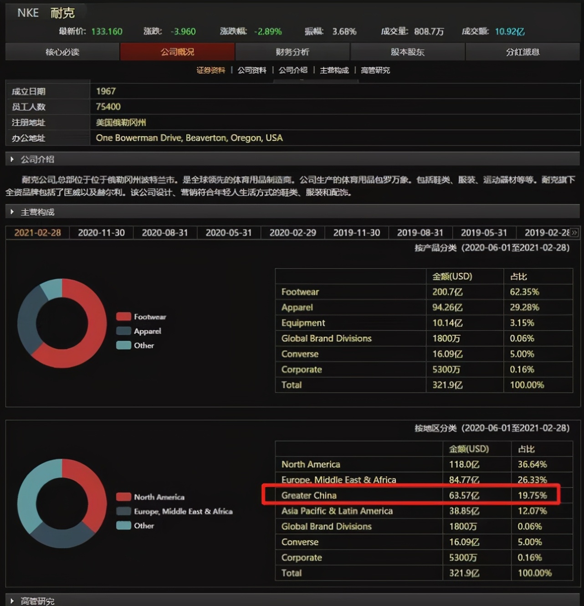Click the 63.57亿 Greater China amount
584x606 pixels.
point(464,495)
